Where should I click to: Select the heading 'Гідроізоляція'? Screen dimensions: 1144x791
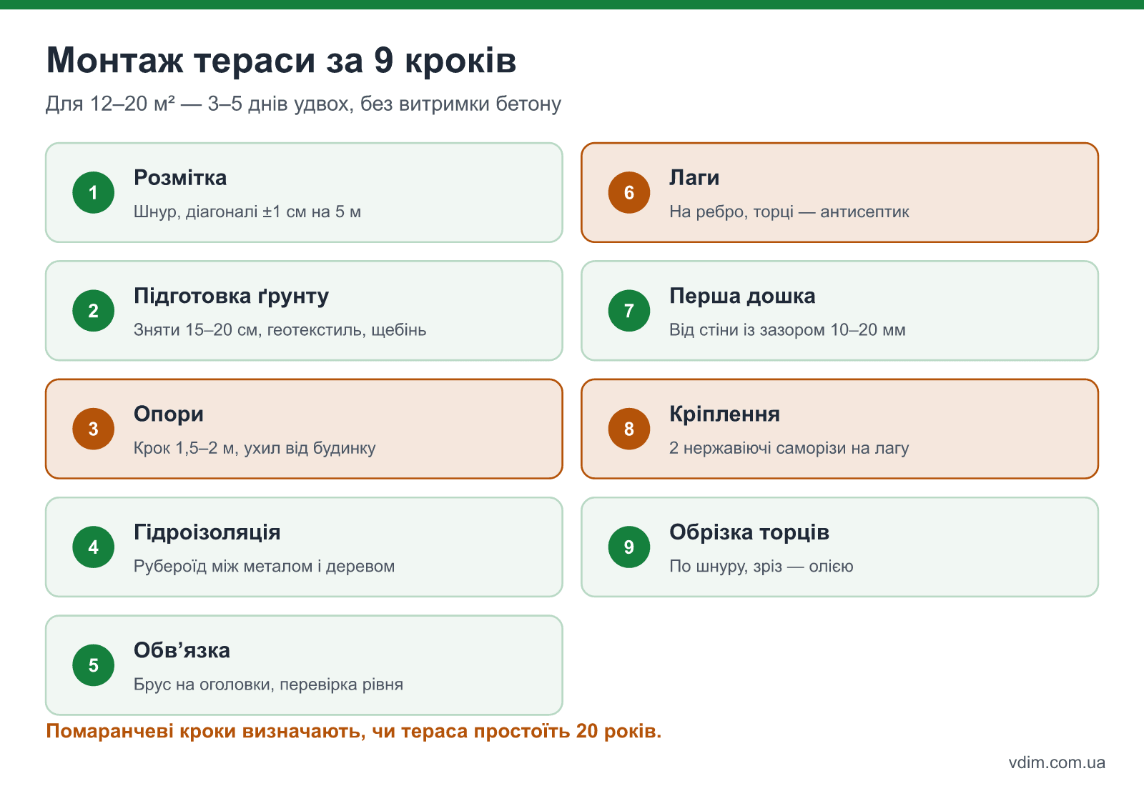click(x=207, y=532)
